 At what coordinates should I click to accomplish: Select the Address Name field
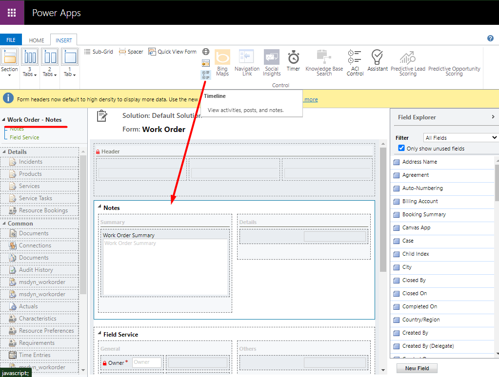point(442,162)
